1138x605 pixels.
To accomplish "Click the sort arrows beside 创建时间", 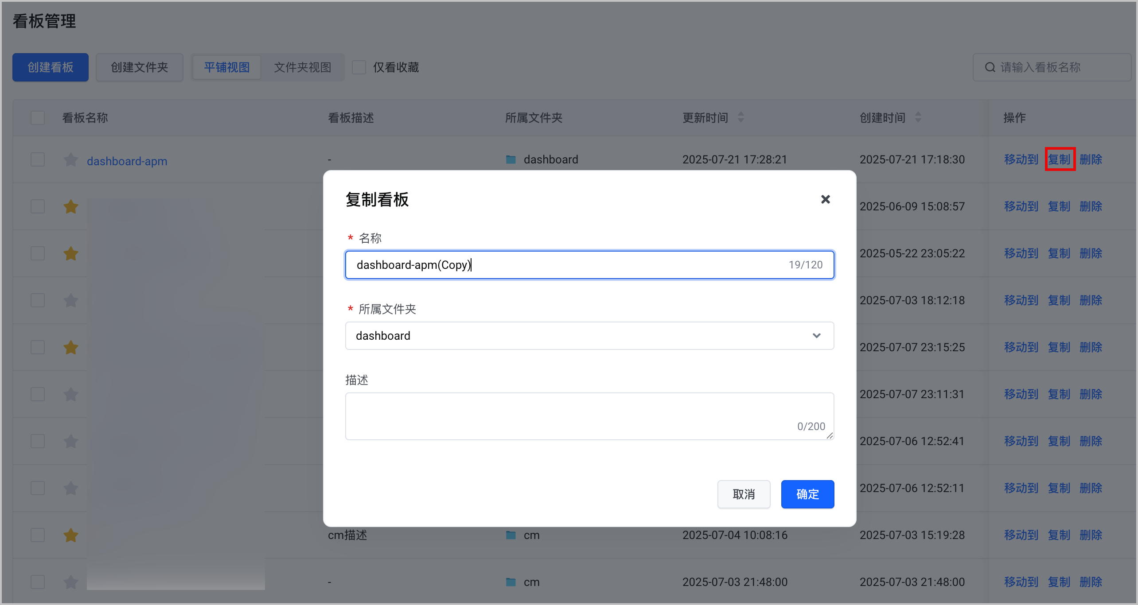I will tap(918, 117).
